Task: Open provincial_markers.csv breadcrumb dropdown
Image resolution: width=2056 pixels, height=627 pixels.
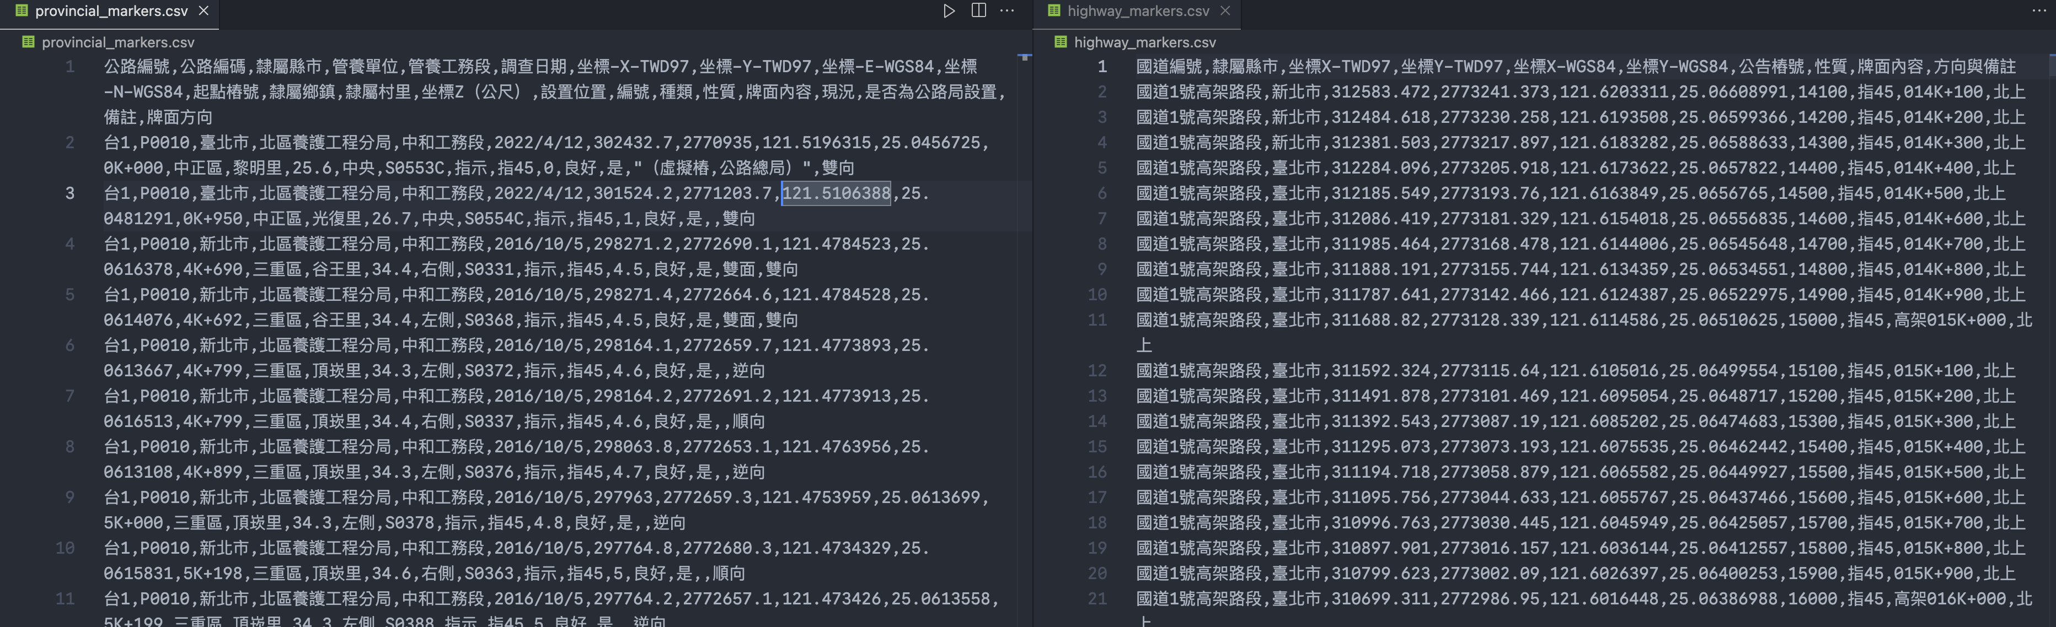Action: 117,42
